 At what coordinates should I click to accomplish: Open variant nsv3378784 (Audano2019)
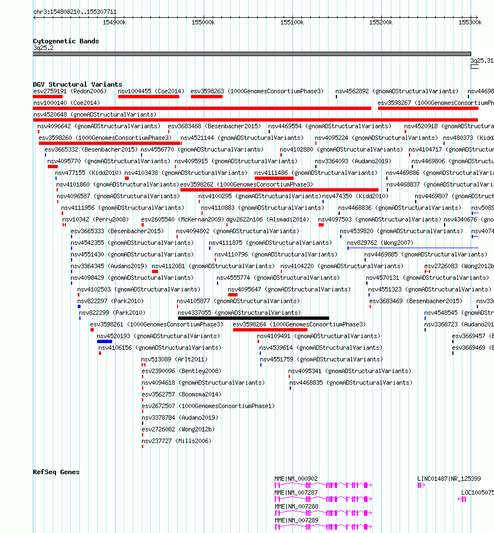point(180,418)
